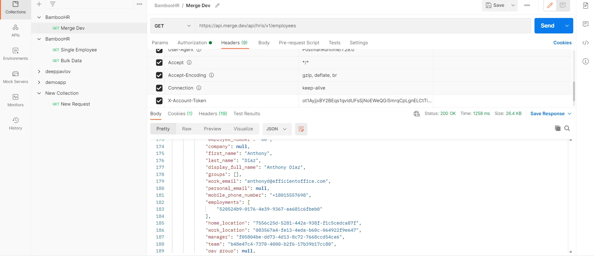The image size is (594, 258).
Task: Show info for Connection header
Action: click(x=199, y=88)
